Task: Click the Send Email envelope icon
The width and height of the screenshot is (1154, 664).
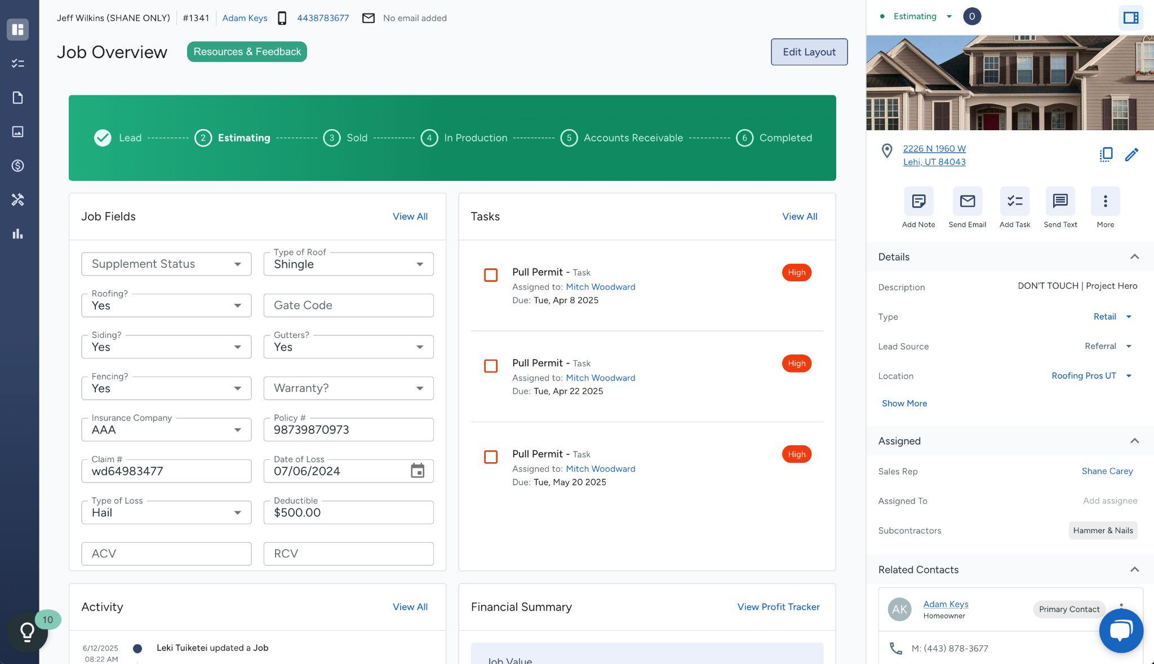Action: coord(967,201)
